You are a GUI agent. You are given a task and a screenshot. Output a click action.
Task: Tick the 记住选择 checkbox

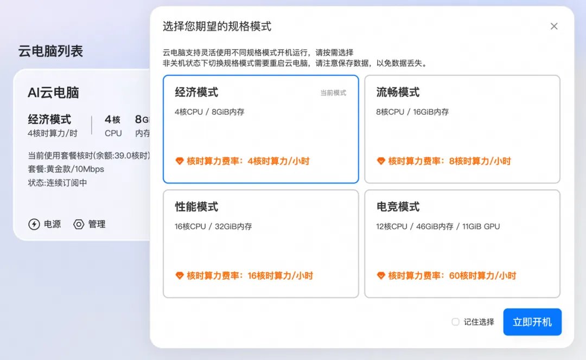tap(455, 322)
